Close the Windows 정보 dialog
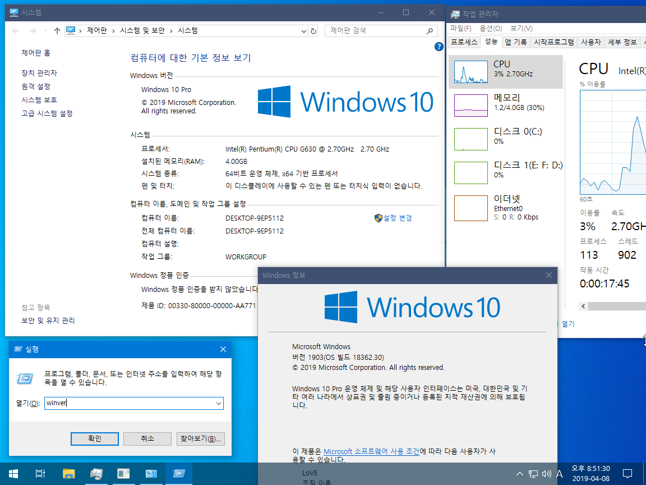Viewport: 646px width, 485px height. (549, 275)
